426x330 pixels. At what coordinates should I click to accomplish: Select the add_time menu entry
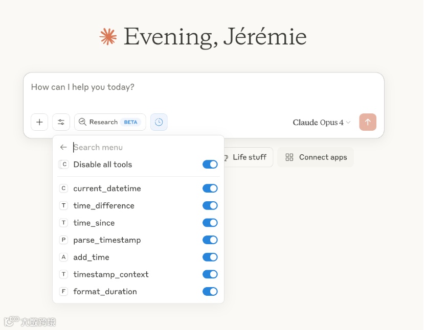[138, 257]
